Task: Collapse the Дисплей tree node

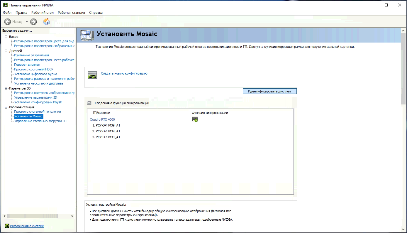Action: [x=6, y=51]
